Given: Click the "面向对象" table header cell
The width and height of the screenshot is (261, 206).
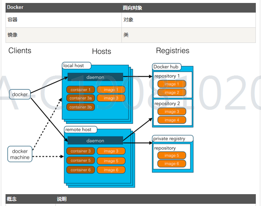Looking at the screenshot, I should point(189,8).
